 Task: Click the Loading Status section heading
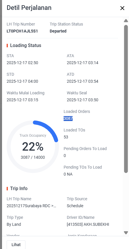[x=26, y=45]
